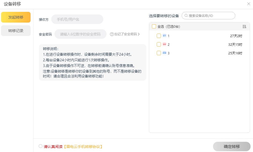
Task: Click the G8 badge icon of device 2
Action: pos(164,44)
